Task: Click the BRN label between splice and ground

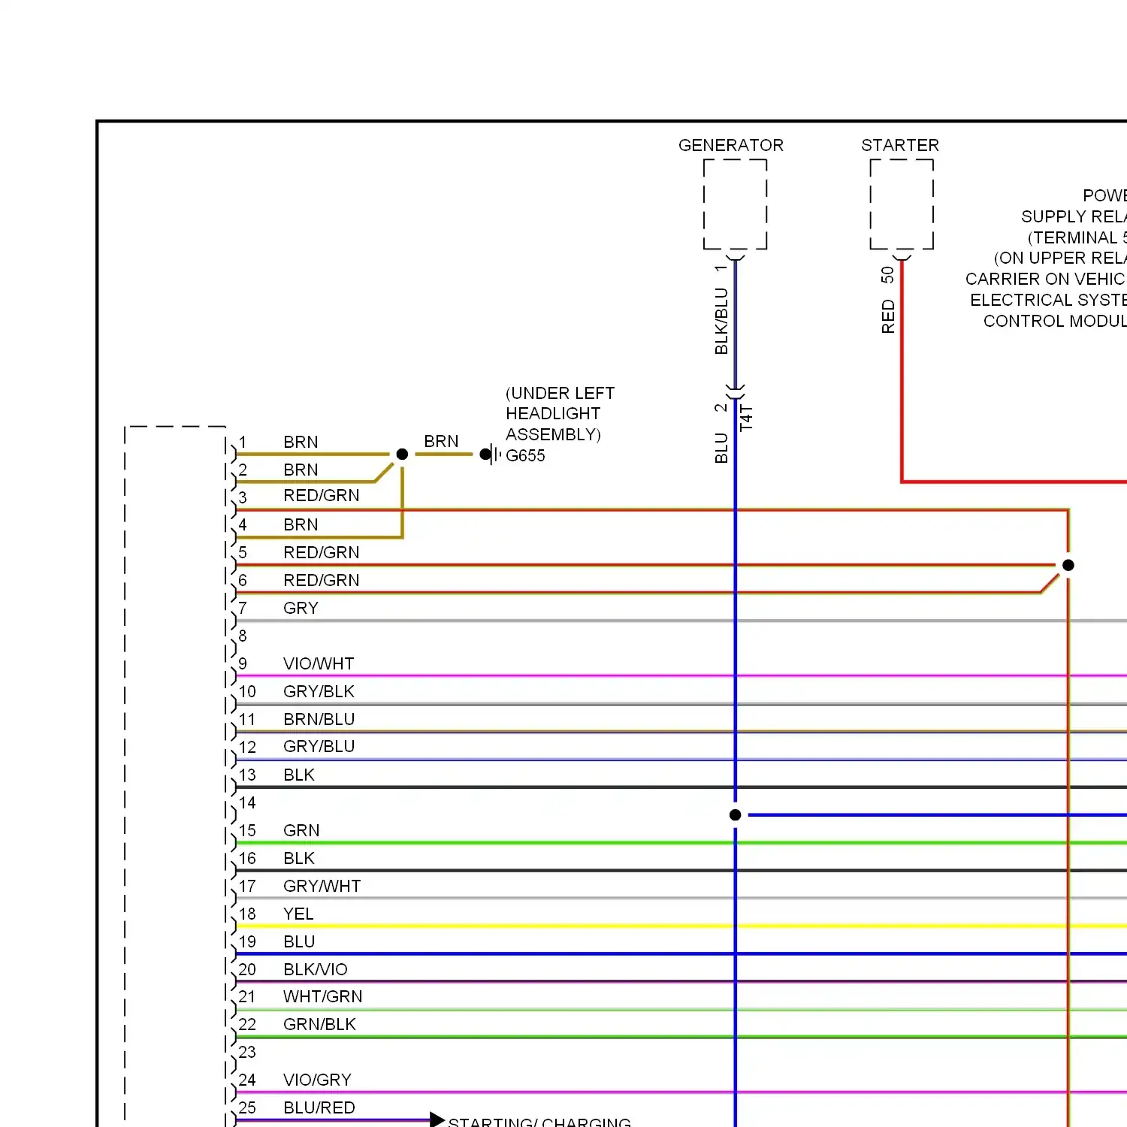Action: pos(441,441)
